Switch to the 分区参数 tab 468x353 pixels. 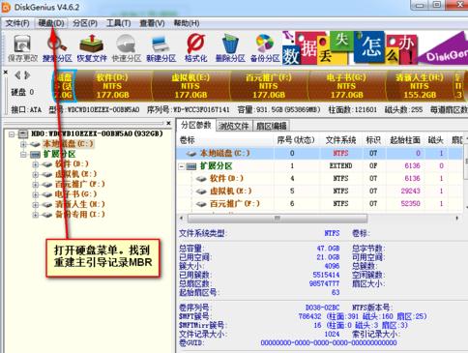195,125
